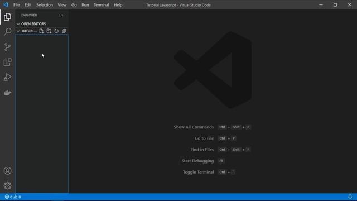Screen dimensions: 357x201
Task: Click Find in Files text
Action: click(x=202, y=150)
